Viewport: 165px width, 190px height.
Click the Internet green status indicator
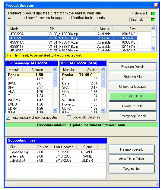(153, 20)
